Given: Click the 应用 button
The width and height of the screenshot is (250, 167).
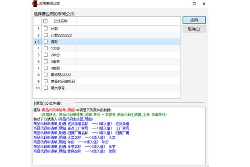Looking at the screenshot, I should point(194,20).
